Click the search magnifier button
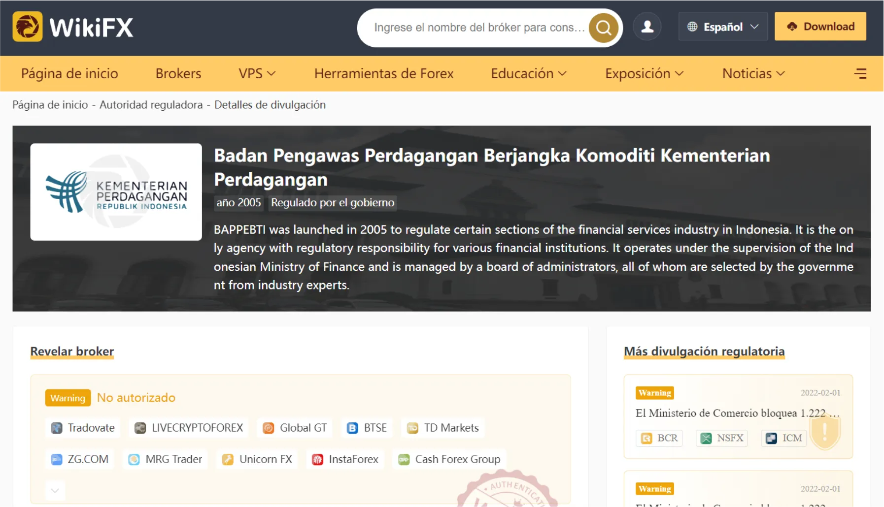 (603, 28)
